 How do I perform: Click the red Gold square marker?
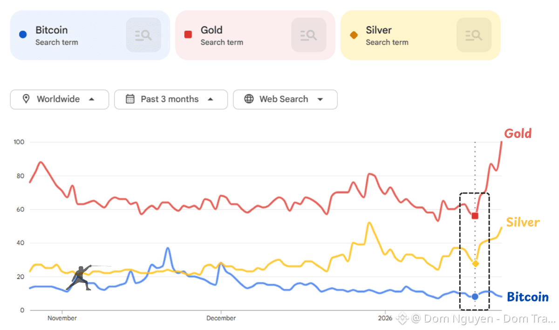(x=188, y=34)
